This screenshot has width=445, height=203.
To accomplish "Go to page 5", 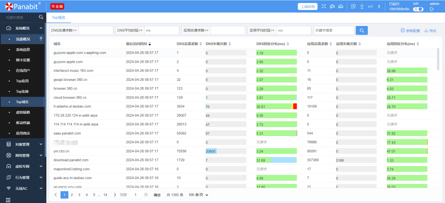I will coord(94,195).
